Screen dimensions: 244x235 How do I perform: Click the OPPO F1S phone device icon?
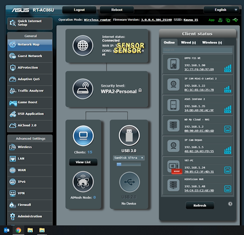(x=173, y=64)
